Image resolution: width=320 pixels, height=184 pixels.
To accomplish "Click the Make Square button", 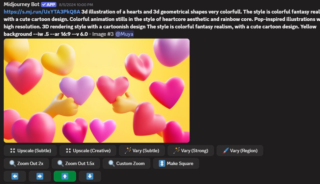I will pos(176,163).
